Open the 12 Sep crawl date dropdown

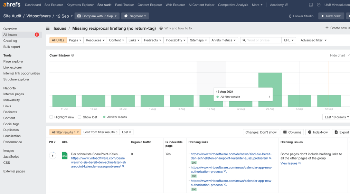point(64,16)
